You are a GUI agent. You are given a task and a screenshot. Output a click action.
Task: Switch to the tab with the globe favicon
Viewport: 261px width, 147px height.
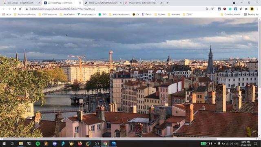tap(101, 3)
